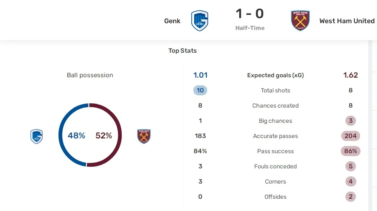The height and width of the screenshot is (211, 377).
Task: Open the West Ham United team link
Action: coord(347,21)
